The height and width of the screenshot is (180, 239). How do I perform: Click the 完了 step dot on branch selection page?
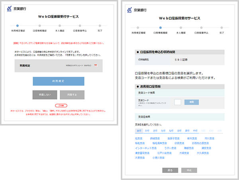coord(221,28)
